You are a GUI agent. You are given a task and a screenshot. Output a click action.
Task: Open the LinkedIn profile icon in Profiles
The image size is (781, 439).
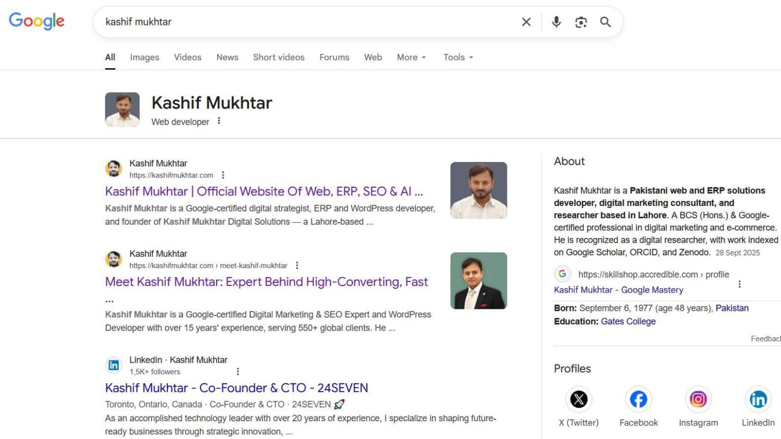[x=758, y=399]
